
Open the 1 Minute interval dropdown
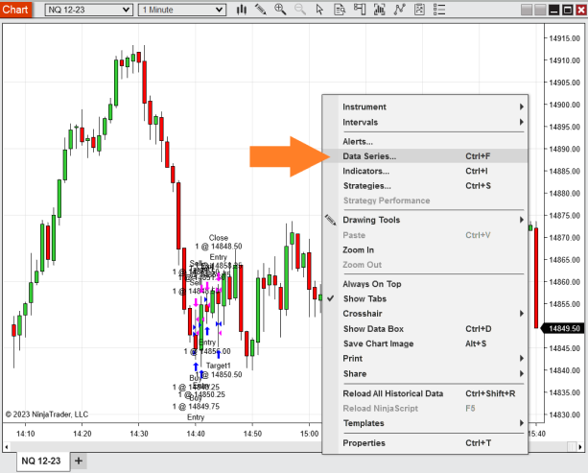pyautogui.click(x=182, y=10)
